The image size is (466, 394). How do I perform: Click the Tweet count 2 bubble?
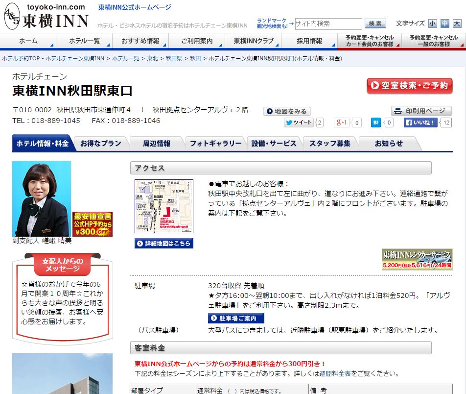pyautogui.click(x=320, y=123)
